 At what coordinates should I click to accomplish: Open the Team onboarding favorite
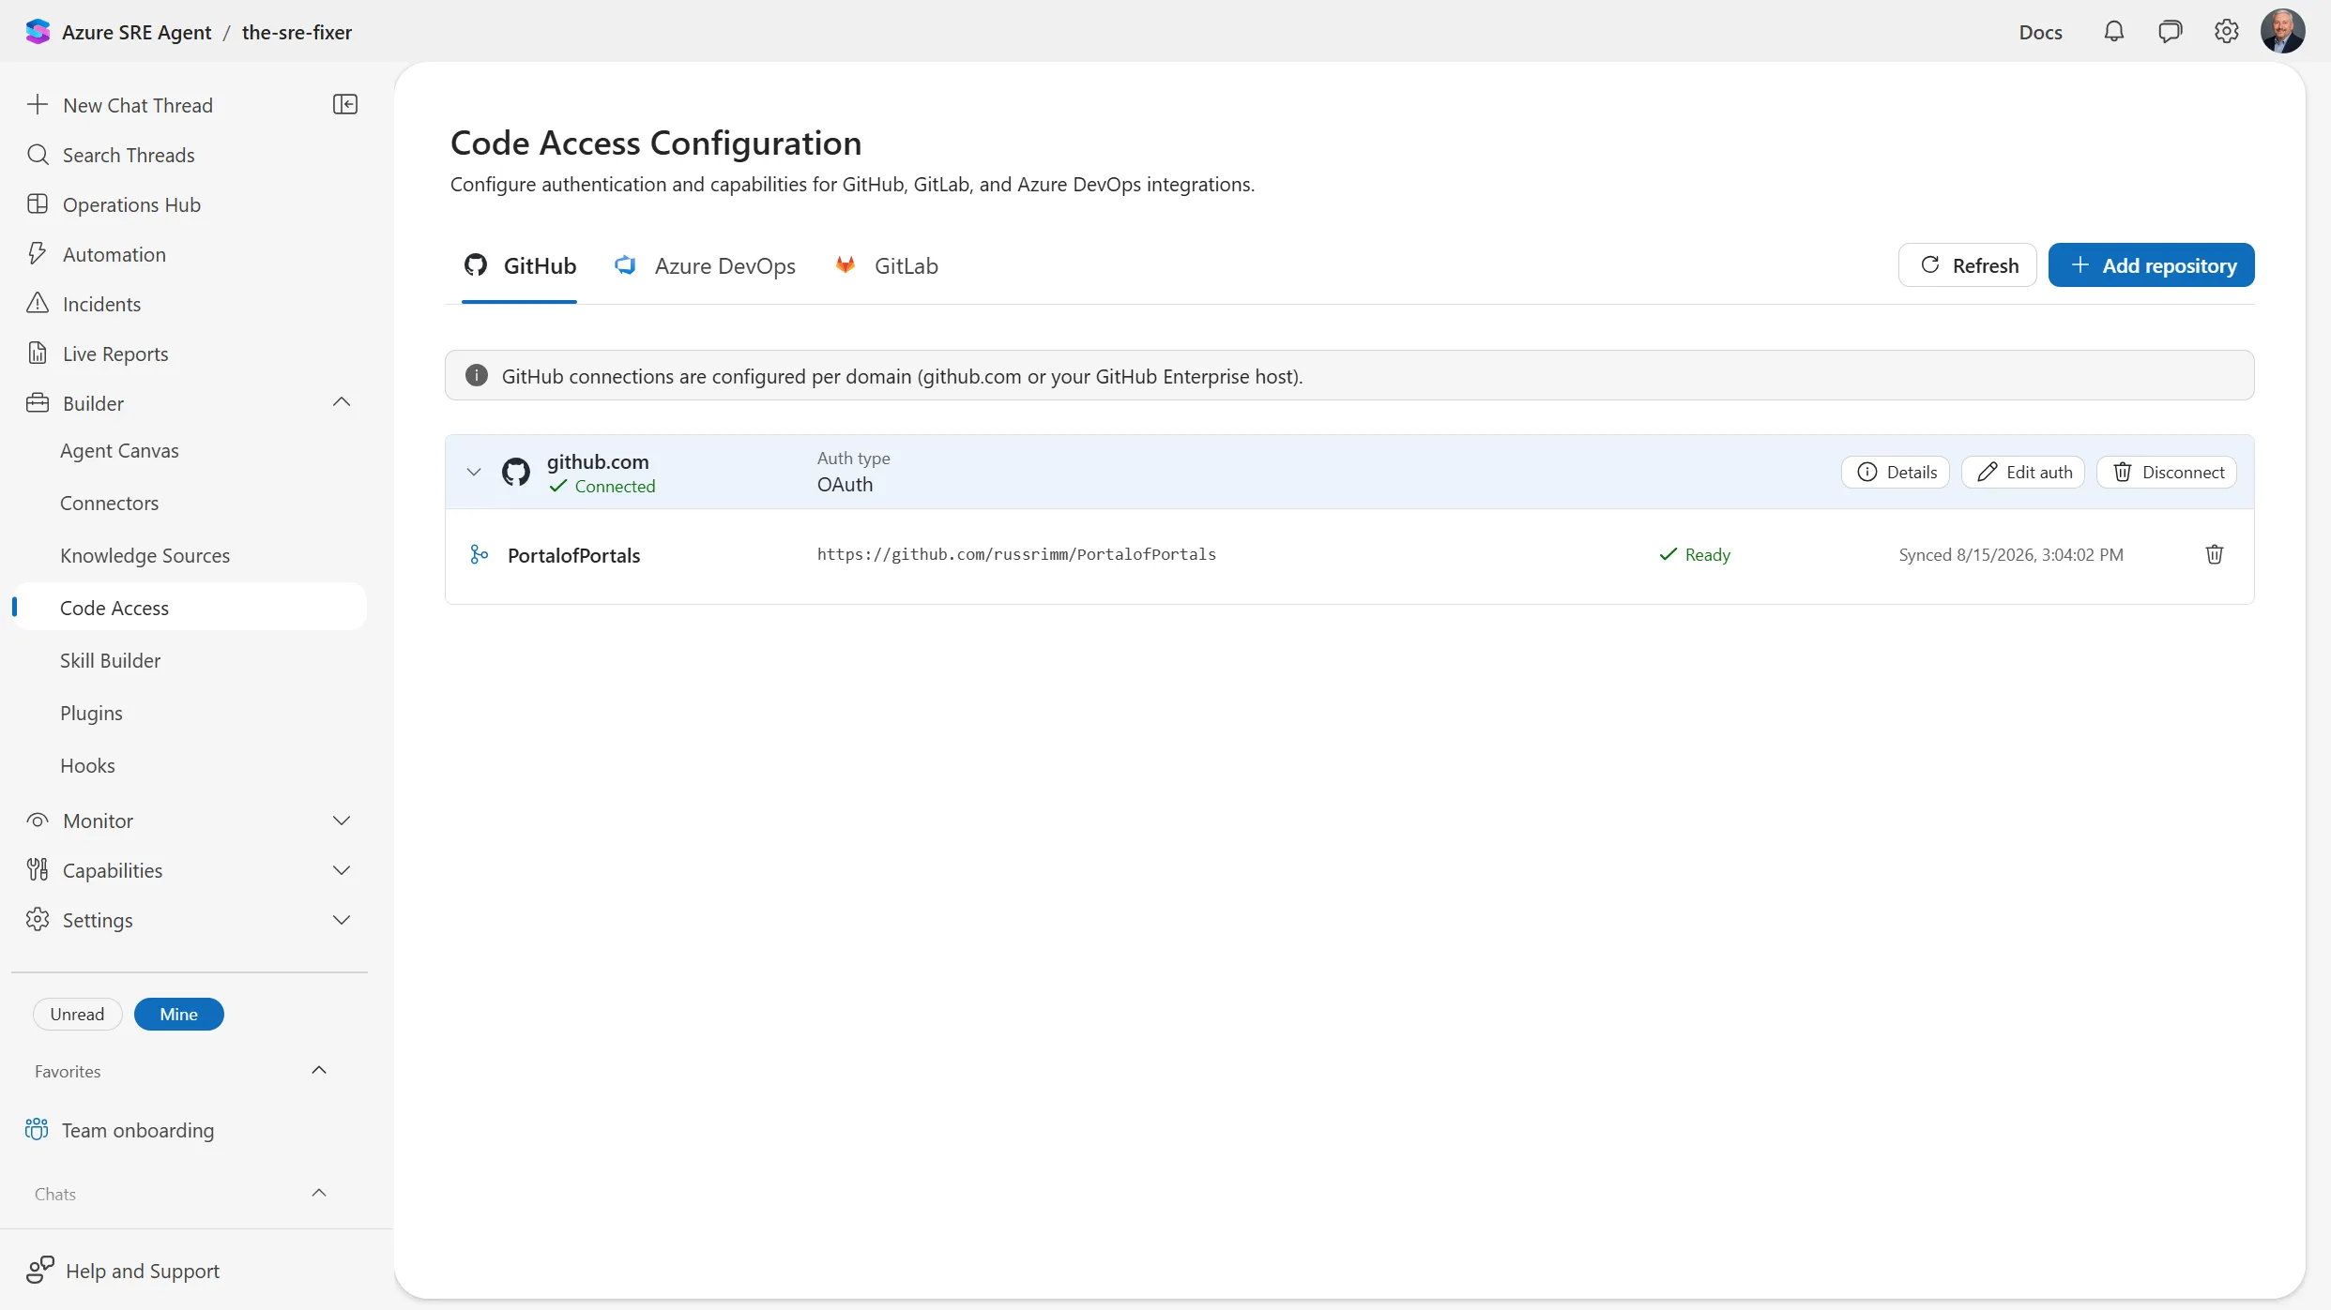click(x=138, y=1130)
